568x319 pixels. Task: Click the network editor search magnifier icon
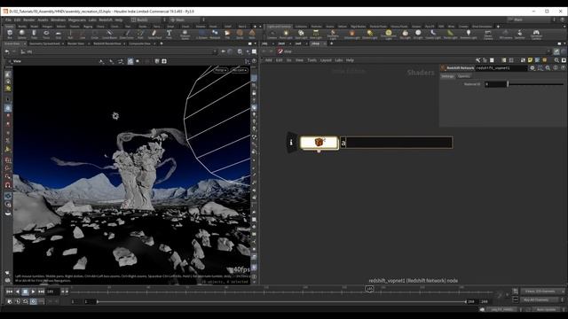tap(556, 60)
